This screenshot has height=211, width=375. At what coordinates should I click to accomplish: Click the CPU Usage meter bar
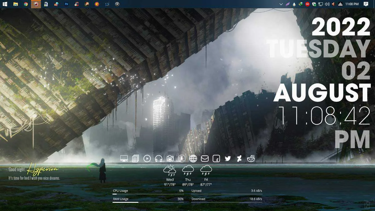point(148,194)
